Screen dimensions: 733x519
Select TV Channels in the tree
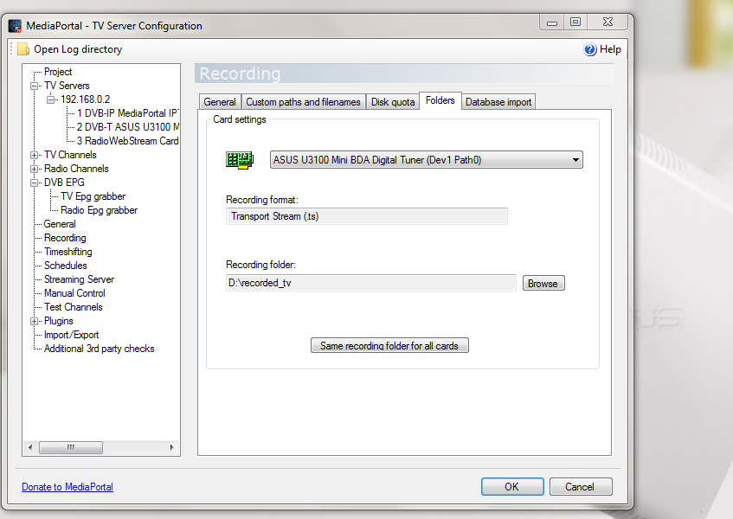pyautogui.click(x=70, y=155)
